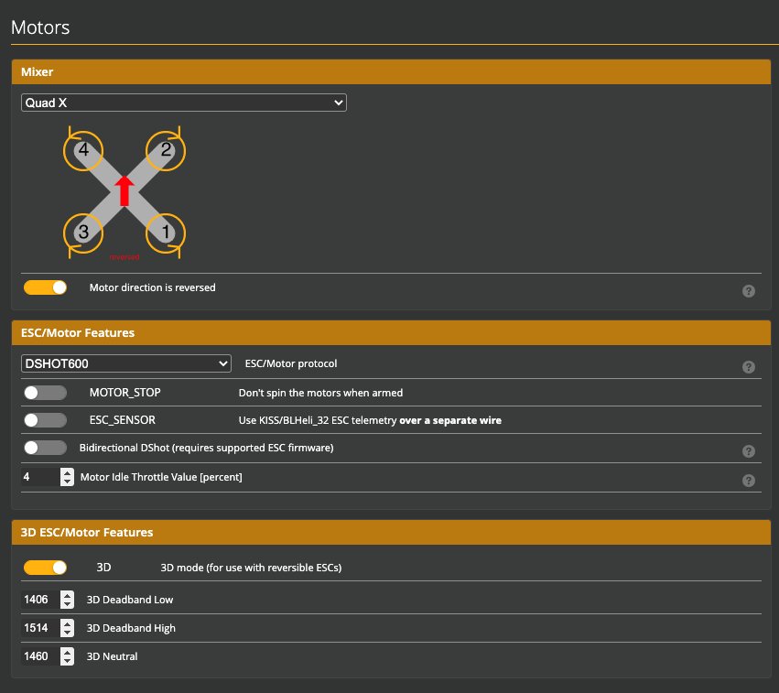Click the 3D Deadband High input field

click(x=39, y=628)
